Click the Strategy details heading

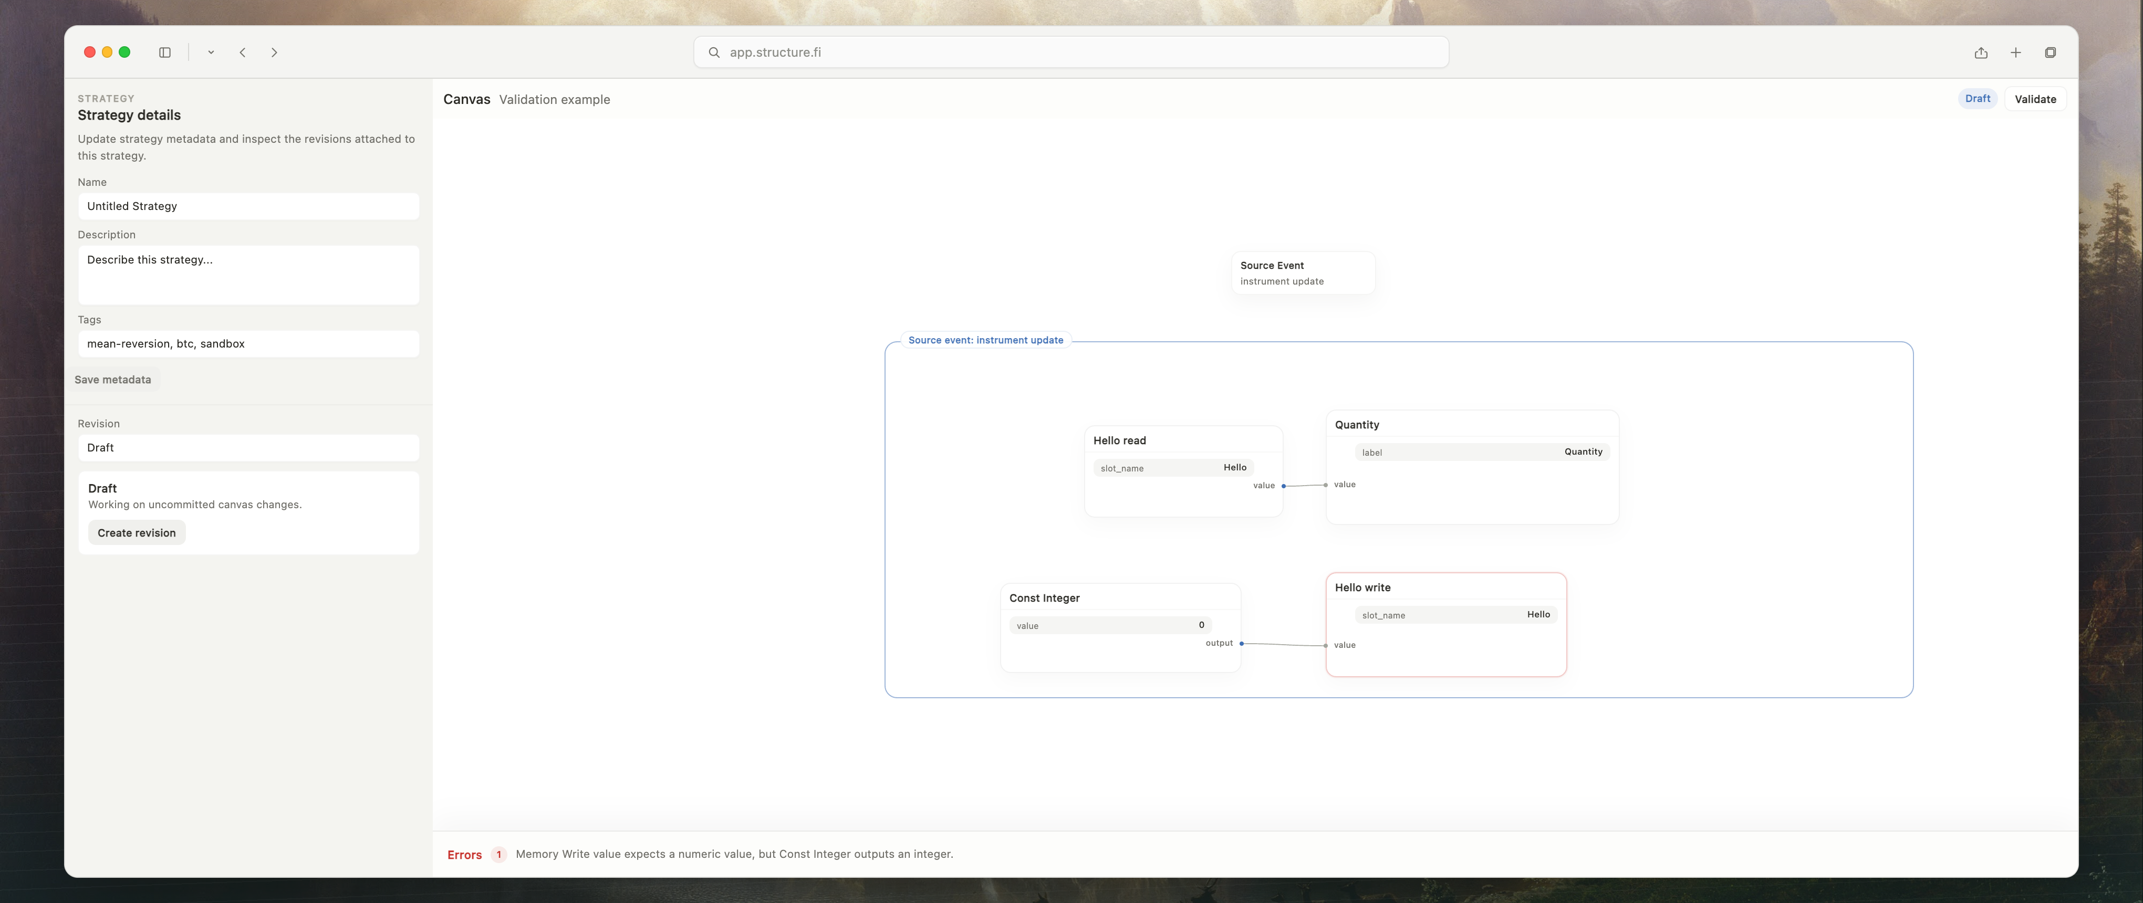pos(129,115)
